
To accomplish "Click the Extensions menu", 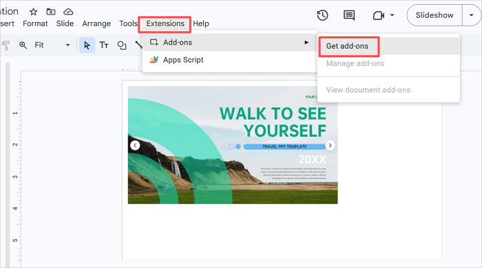I will [x=165, y=23].
